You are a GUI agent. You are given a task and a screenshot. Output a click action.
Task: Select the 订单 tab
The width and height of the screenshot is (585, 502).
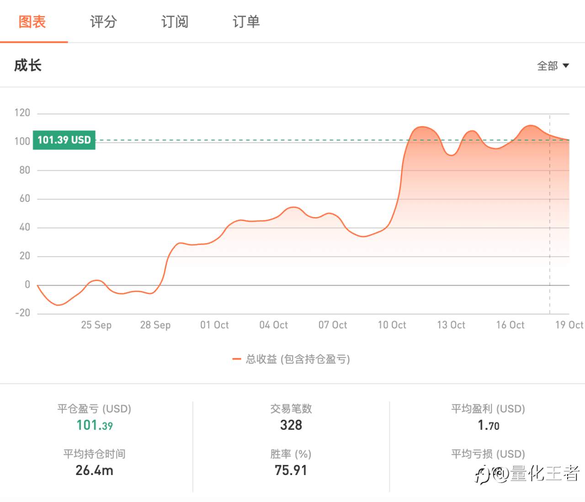click(246, 21)
